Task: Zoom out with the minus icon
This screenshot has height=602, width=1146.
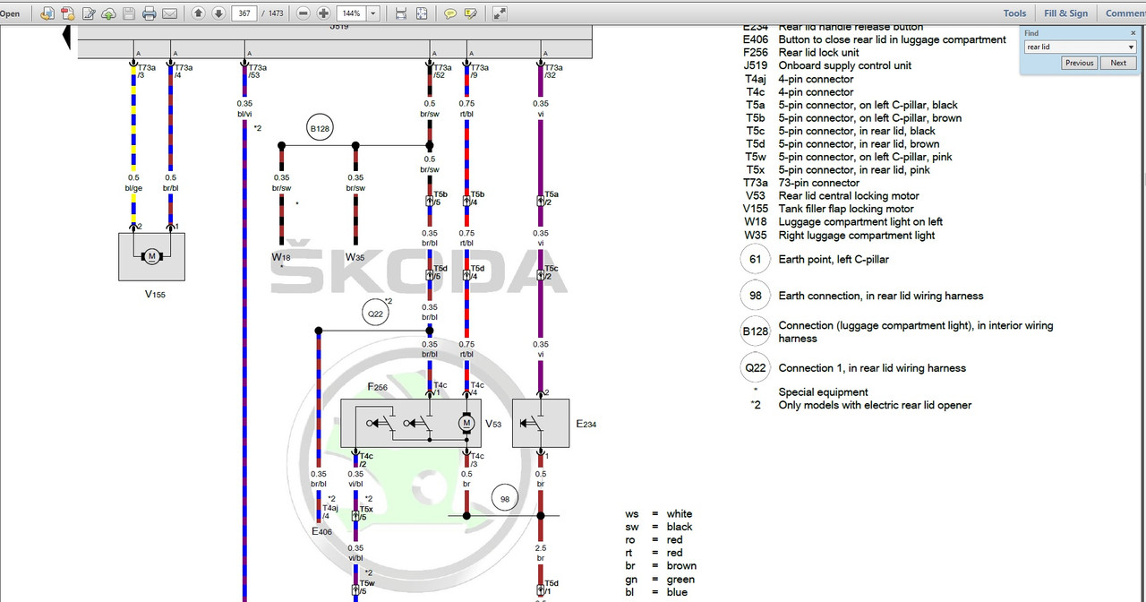Action: (303, 13)
